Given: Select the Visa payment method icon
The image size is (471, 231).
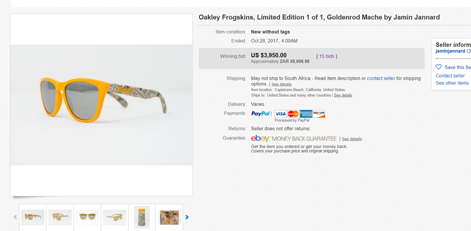Looking at the screenshot, I should point(280,113).
